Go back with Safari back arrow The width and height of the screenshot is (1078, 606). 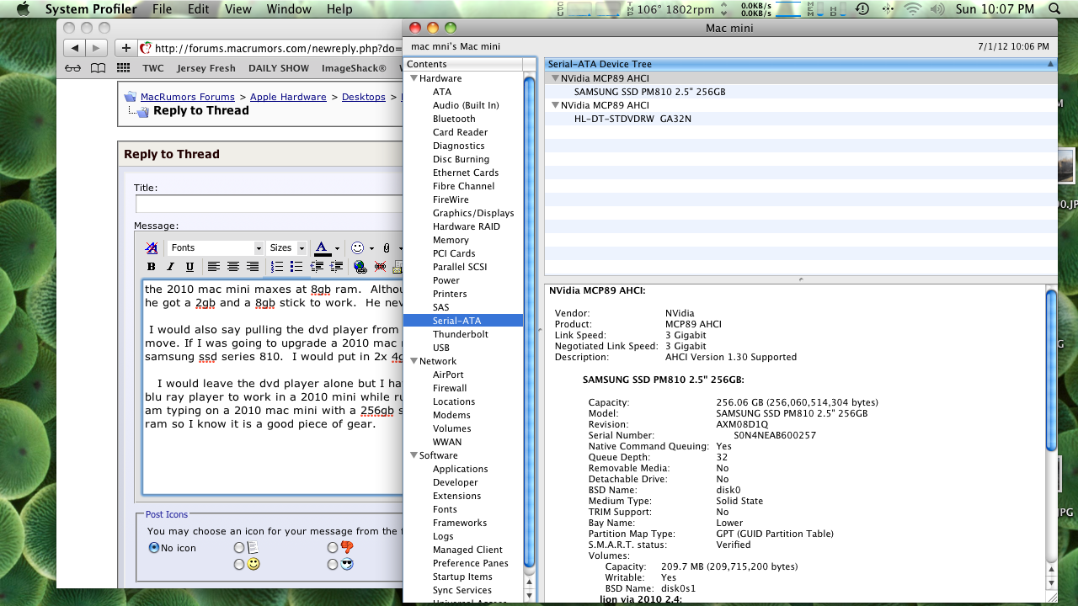(x=76, y=48)
